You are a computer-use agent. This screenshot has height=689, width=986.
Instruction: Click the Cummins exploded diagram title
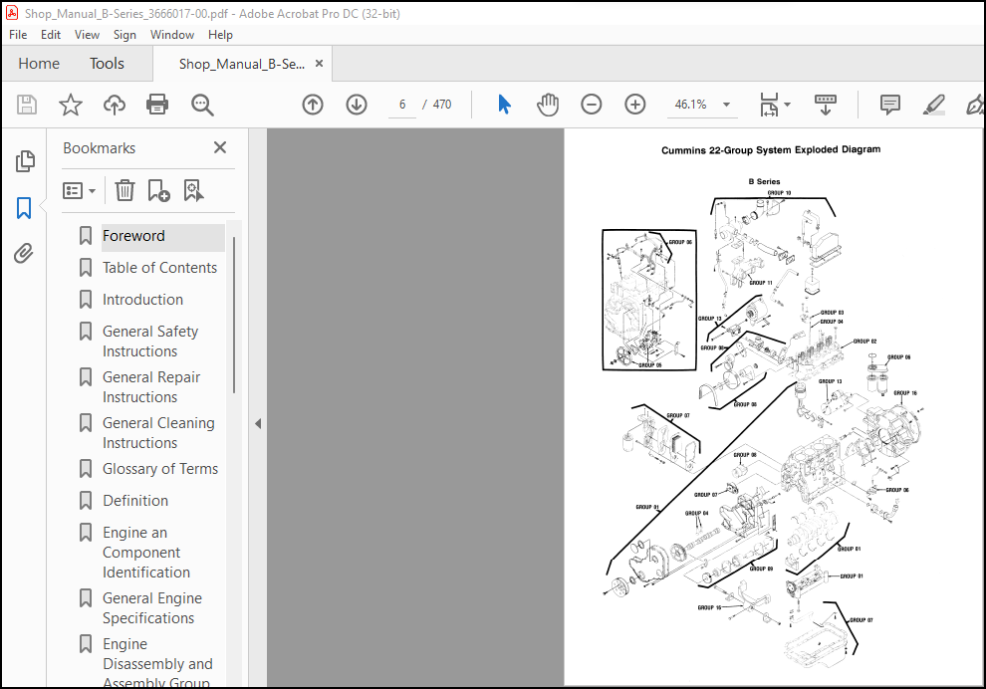pyautogui.click(x=770, y=149)
